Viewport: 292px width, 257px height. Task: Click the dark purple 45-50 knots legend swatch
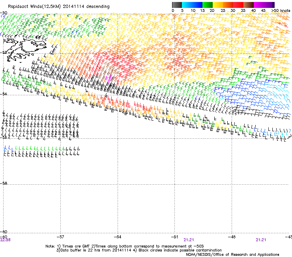click(x=269, y=5)
